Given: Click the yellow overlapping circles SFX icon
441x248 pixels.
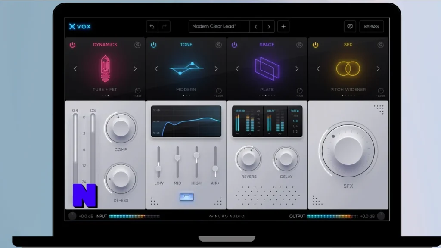Looking at the screenshot, I should point(348,68).
